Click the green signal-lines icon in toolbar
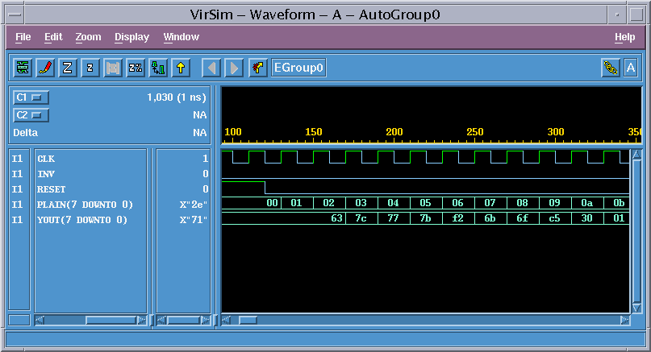Viewport: 651px width, 352px height. point(23,68)
